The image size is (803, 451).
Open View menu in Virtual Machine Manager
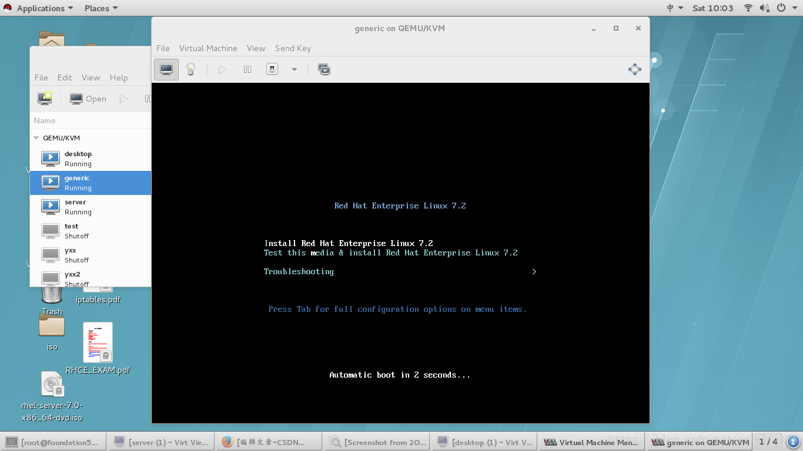coord(91,78)
